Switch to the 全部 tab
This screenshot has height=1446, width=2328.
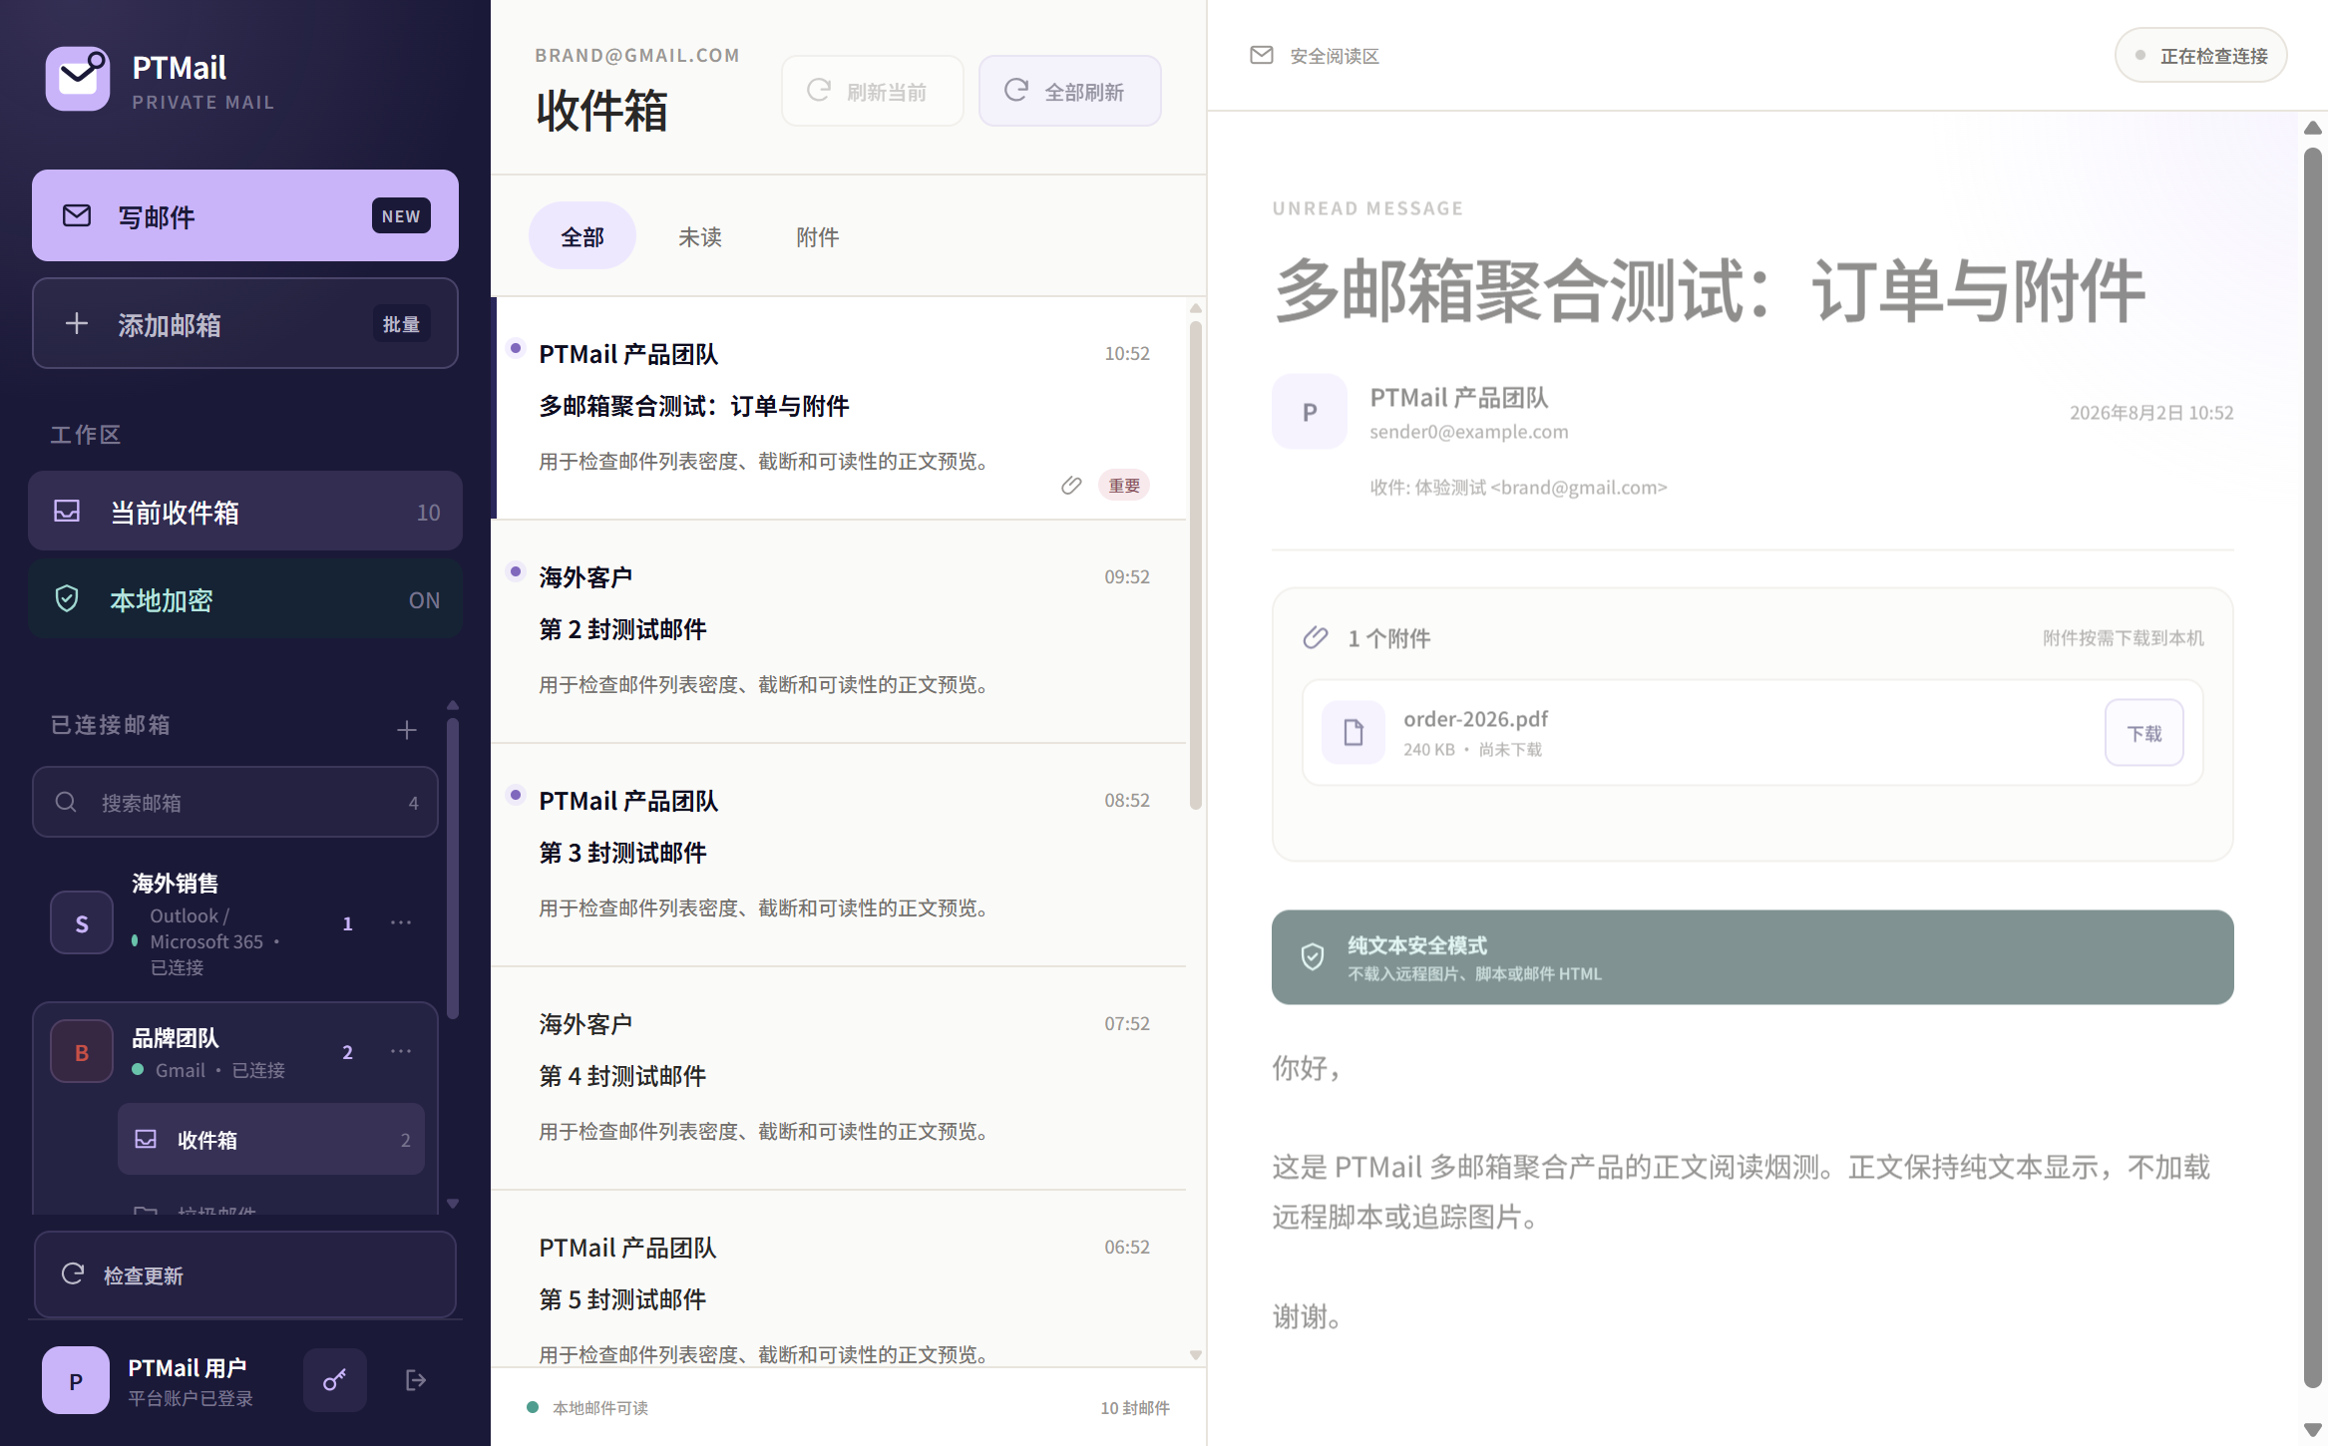click(x=582, y=235)
